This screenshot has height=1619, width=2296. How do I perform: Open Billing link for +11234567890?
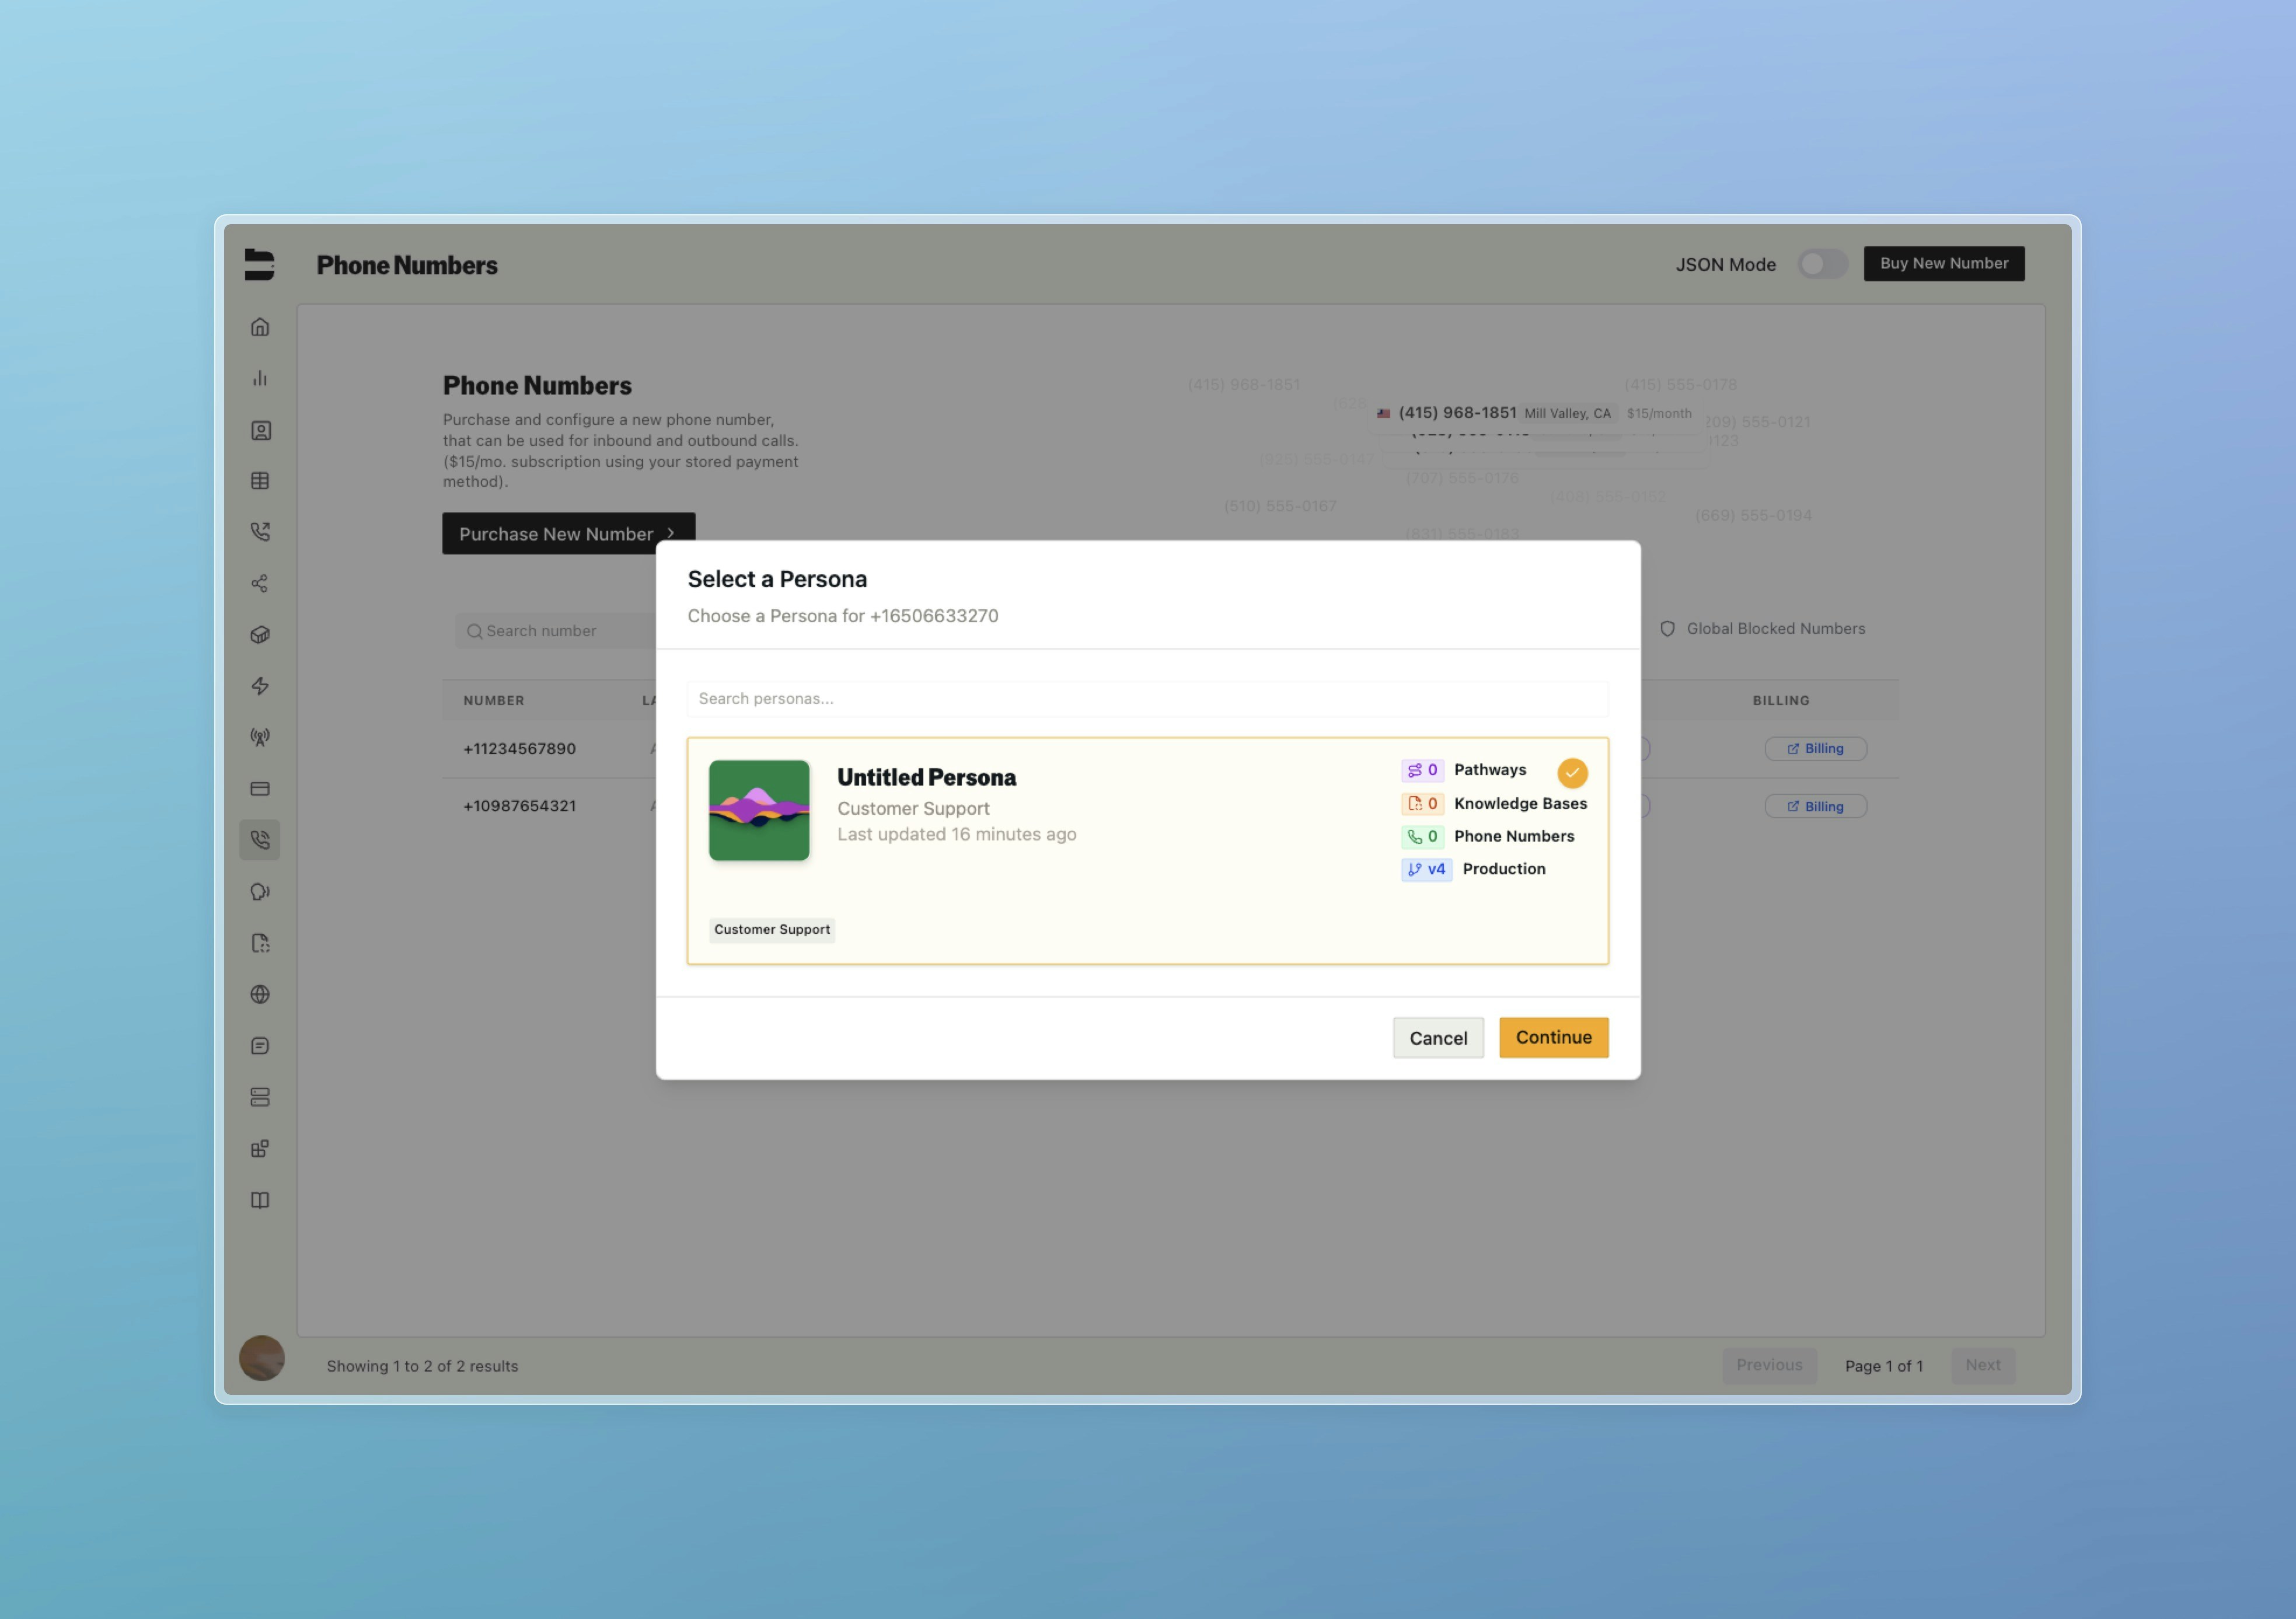[x=1815, y=749]
